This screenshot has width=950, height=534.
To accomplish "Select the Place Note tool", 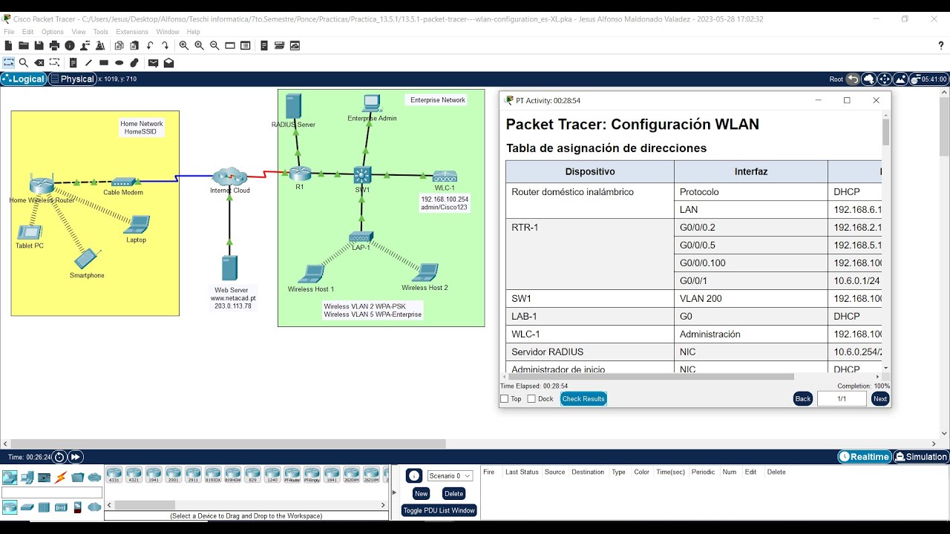I will point(73,63).
